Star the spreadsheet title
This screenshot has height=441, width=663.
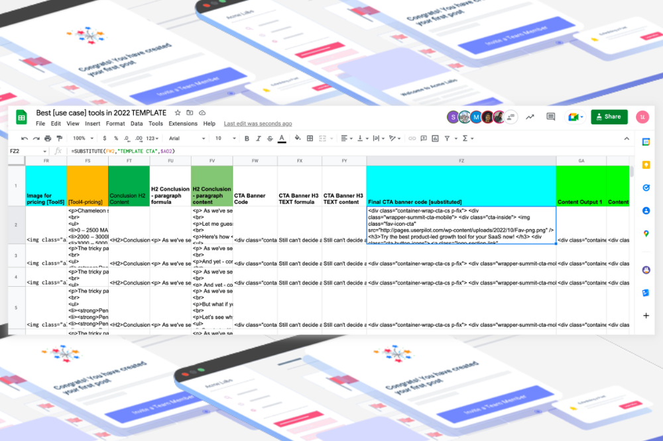click(177, 113)
